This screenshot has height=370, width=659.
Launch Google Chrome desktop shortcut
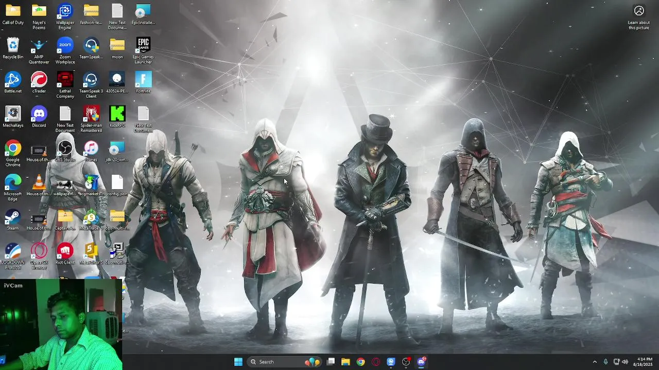(13, 154)
